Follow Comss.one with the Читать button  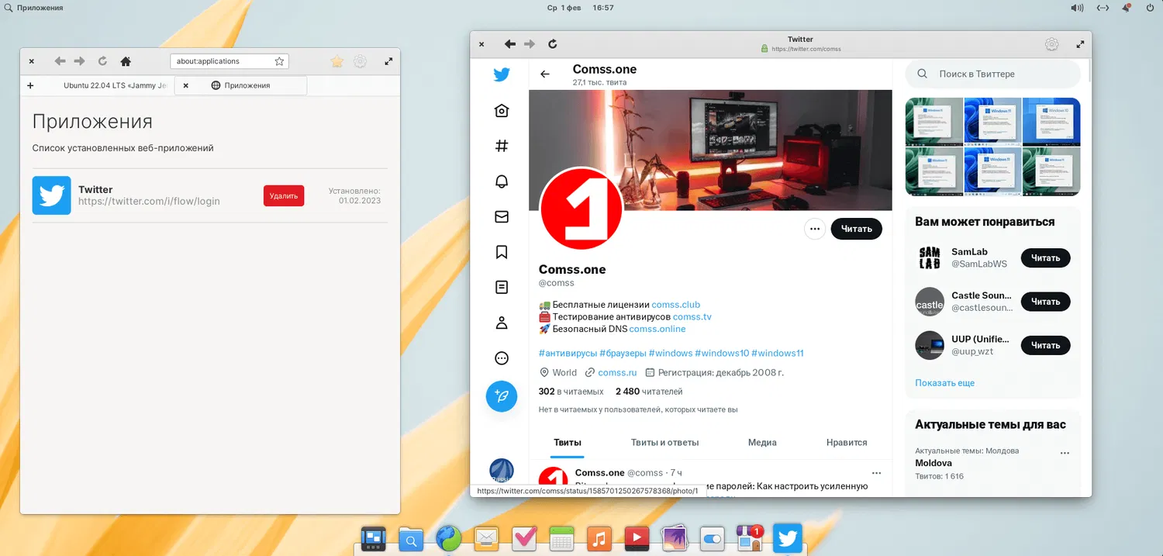pyautogui.click(x=857, y=229)
